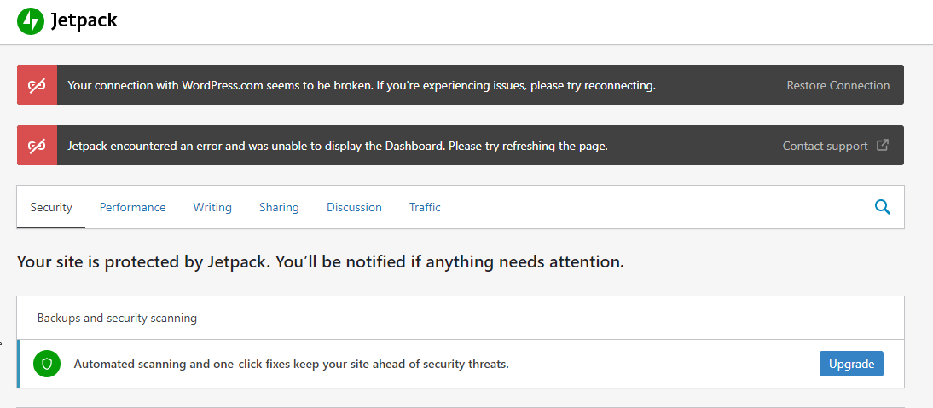The width and height of the screenshot is (933, 408).
Task: Open the Discussion settings tab
Action: 354,207
